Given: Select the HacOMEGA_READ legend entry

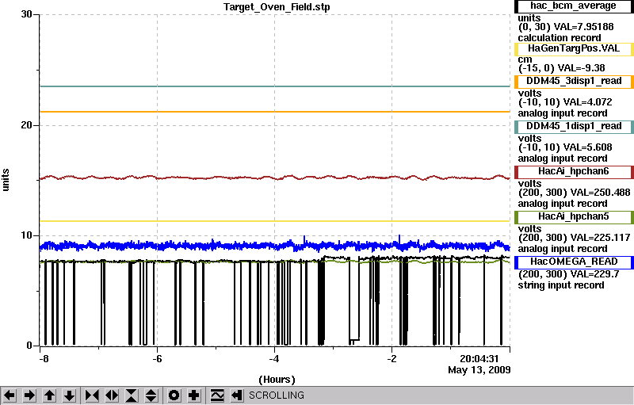Looking at the screenshot, I should tap(574, 262).
